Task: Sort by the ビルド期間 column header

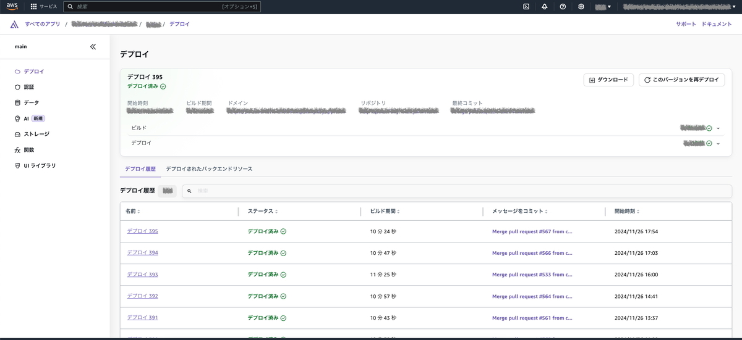Action: click(384, 211)
